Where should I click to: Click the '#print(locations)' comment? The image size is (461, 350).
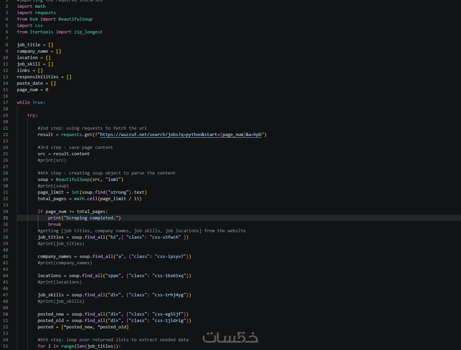coord(60,282)
